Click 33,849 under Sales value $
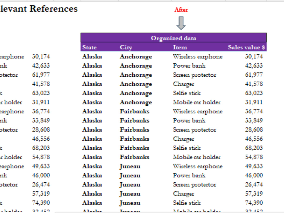This screenshot has width=284, height=213. tap(254, 120)
